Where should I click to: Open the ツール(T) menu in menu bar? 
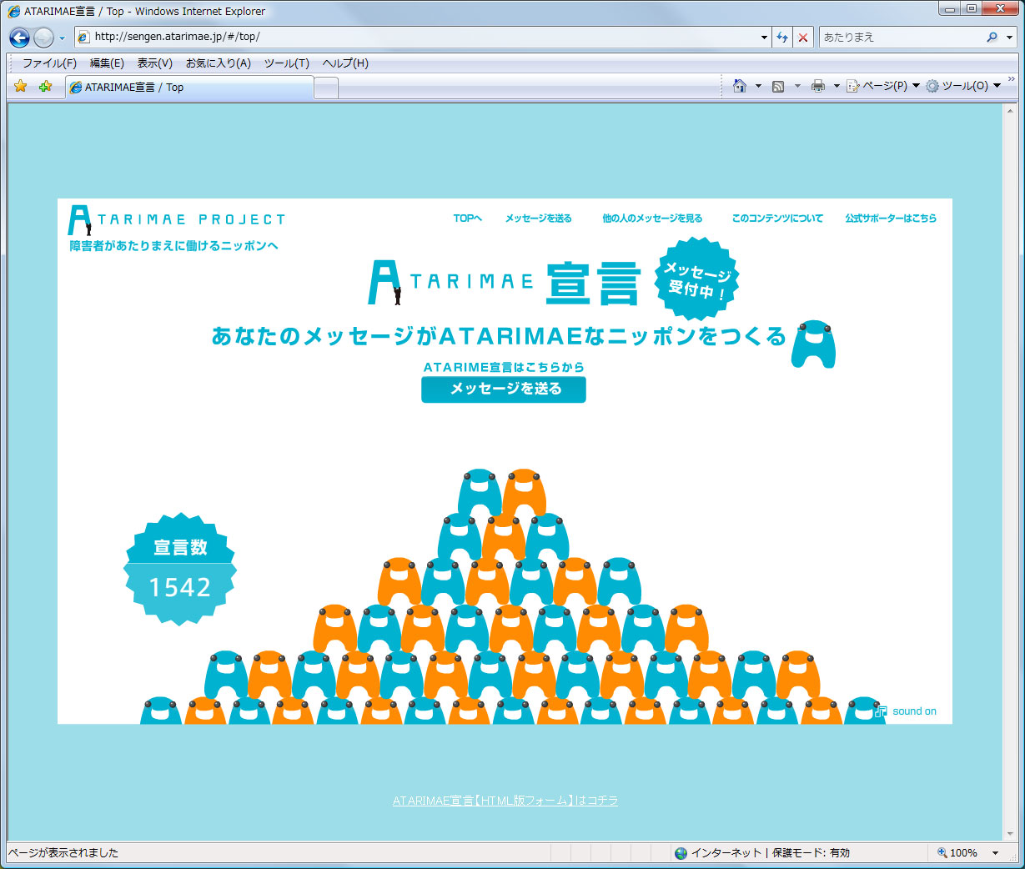coord(286,63)
